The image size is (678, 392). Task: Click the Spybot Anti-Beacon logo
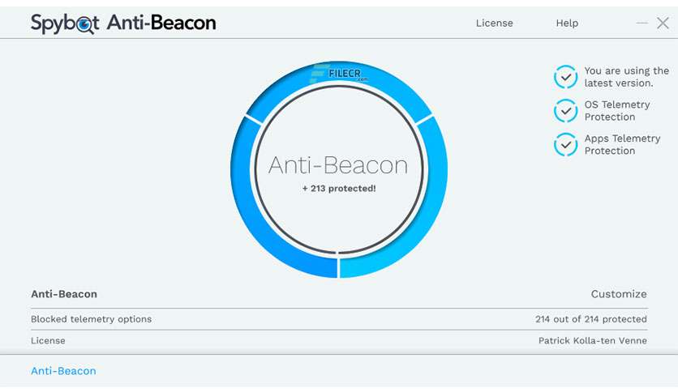pyautogui.click(x=123, y=23)
